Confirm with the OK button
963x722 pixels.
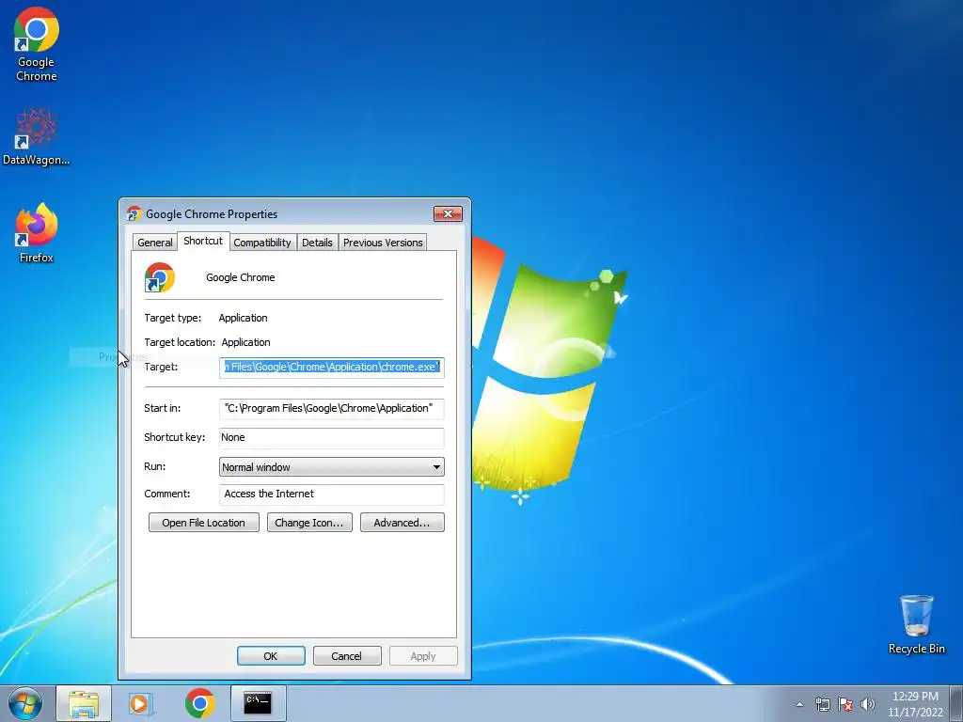click(x=271, y=655)
